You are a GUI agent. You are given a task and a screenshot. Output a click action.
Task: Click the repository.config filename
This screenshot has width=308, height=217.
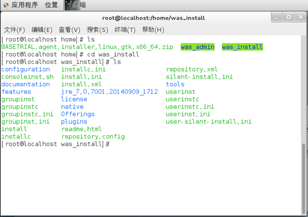pyautogui.click(x=93, y=136)
